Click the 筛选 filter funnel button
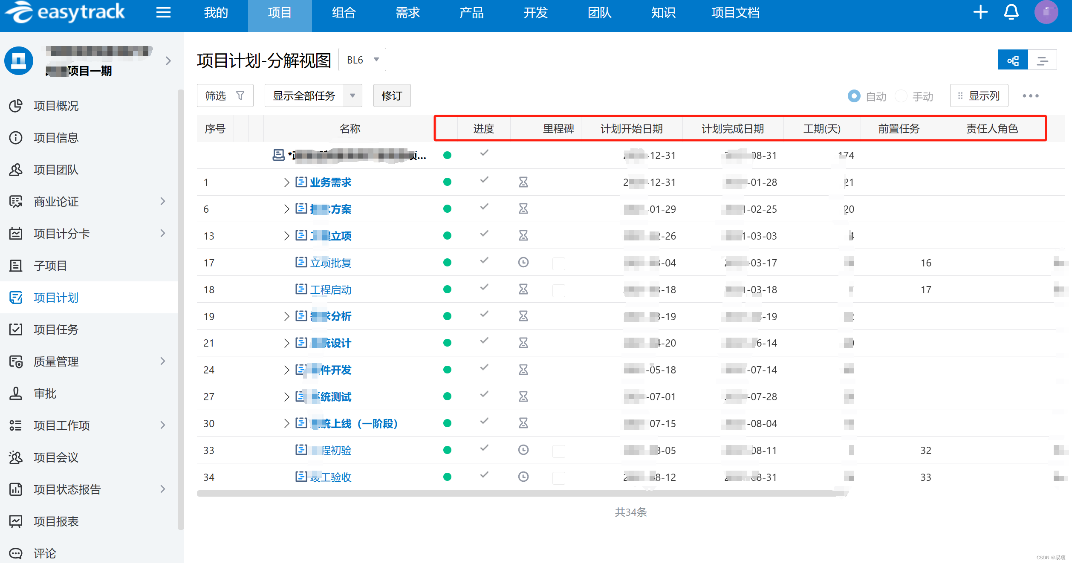Screen dimensions: 1072x564 tap(225, 96)
